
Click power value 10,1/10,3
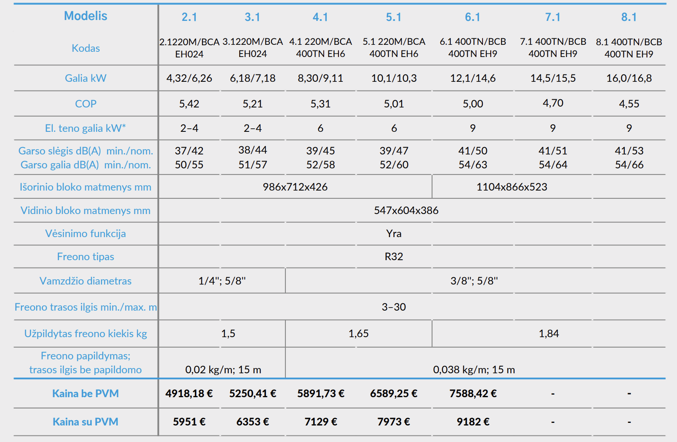click(x=394, y=78)
